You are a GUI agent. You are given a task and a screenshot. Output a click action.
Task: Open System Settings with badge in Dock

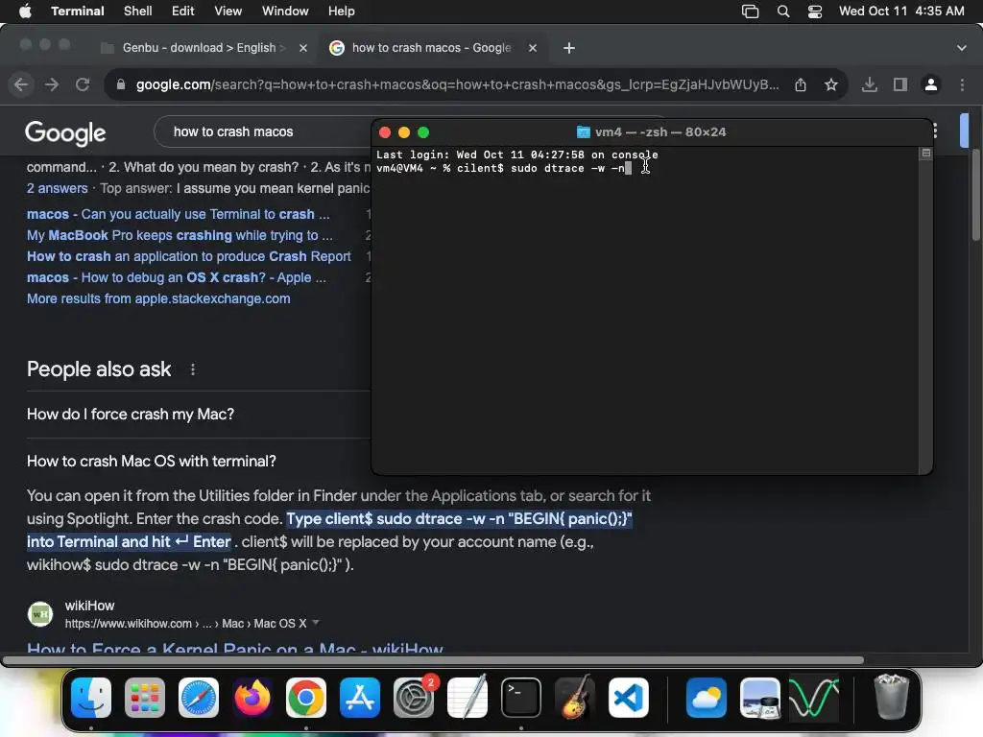click(x=414, y=698)
